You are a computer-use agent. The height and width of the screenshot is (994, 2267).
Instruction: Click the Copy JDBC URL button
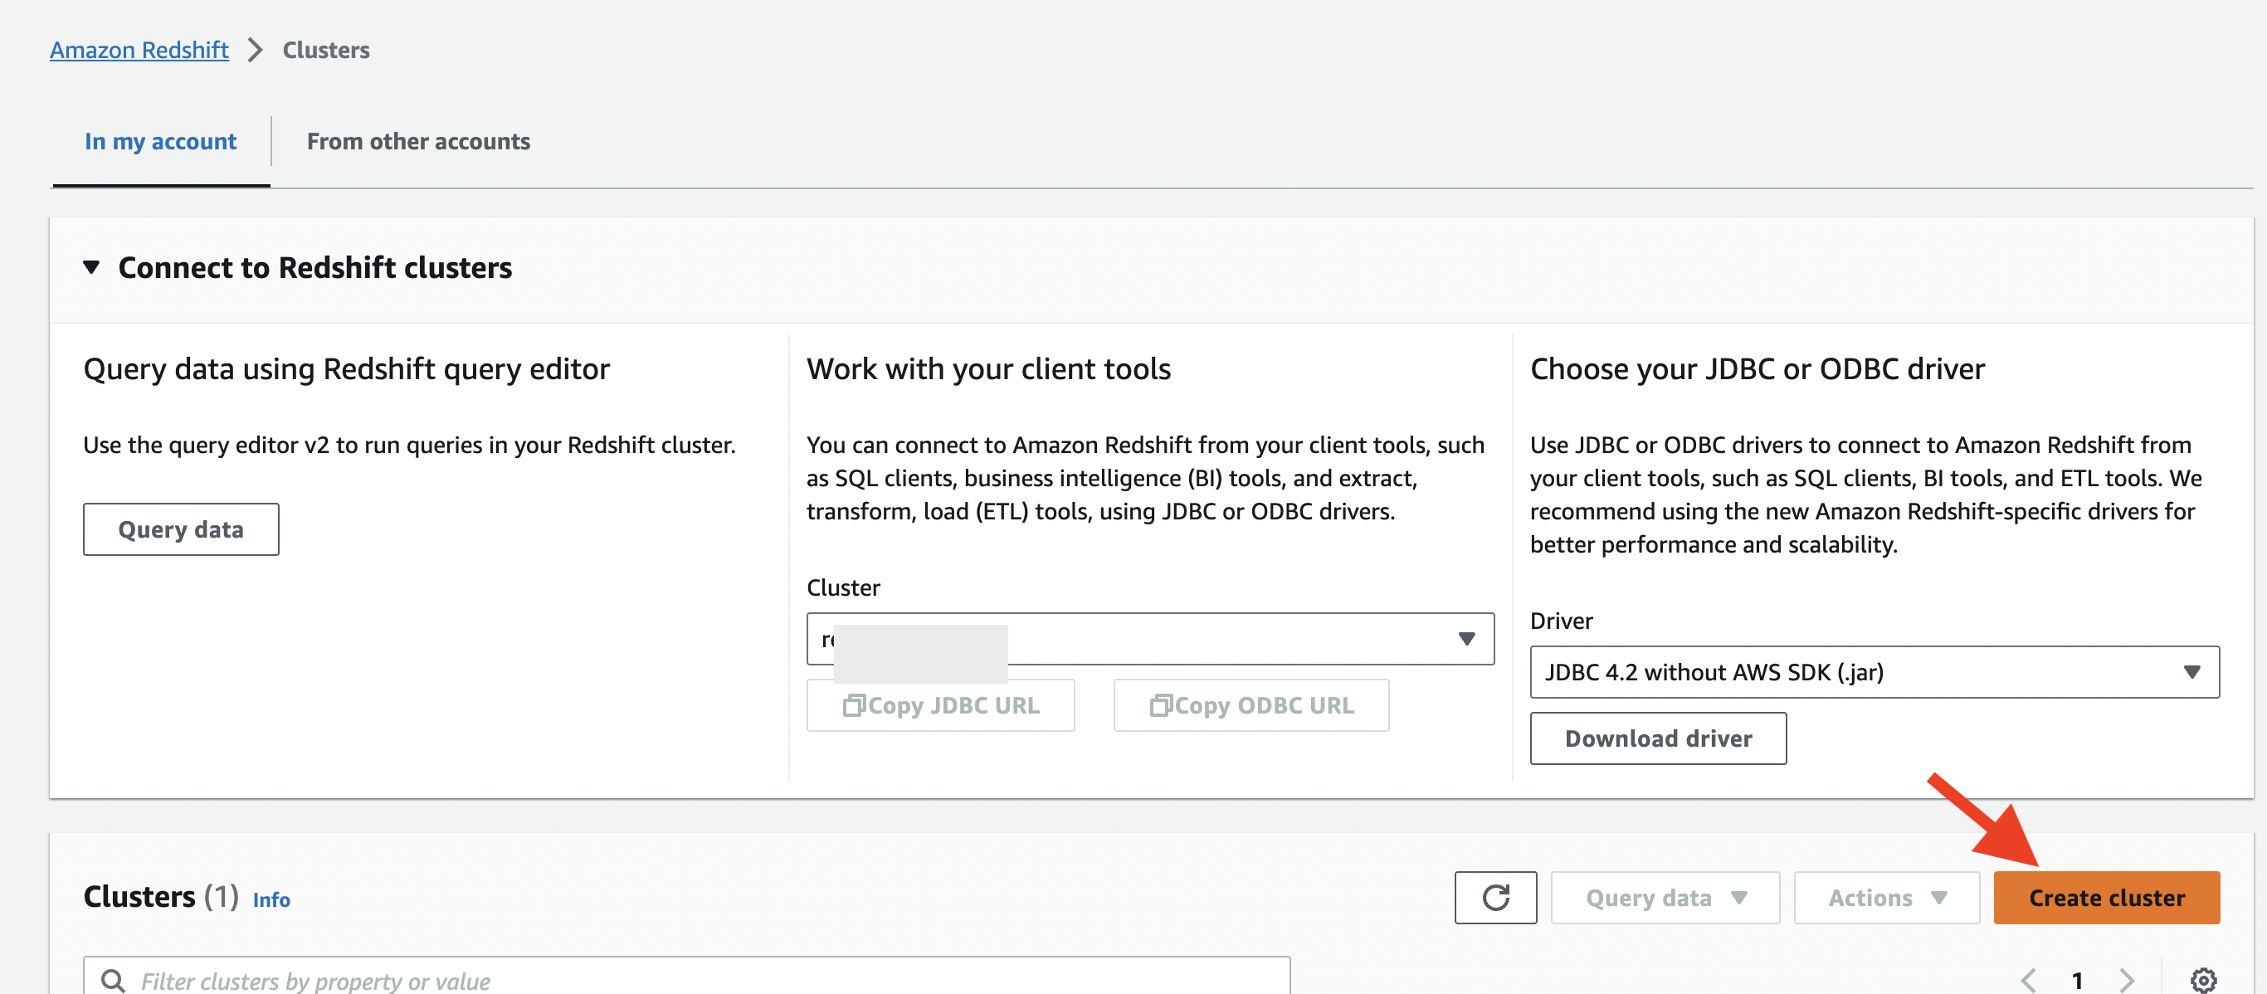pos(940,704)
